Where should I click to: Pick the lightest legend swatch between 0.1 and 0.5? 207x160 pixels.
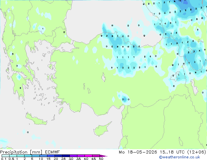6,156
